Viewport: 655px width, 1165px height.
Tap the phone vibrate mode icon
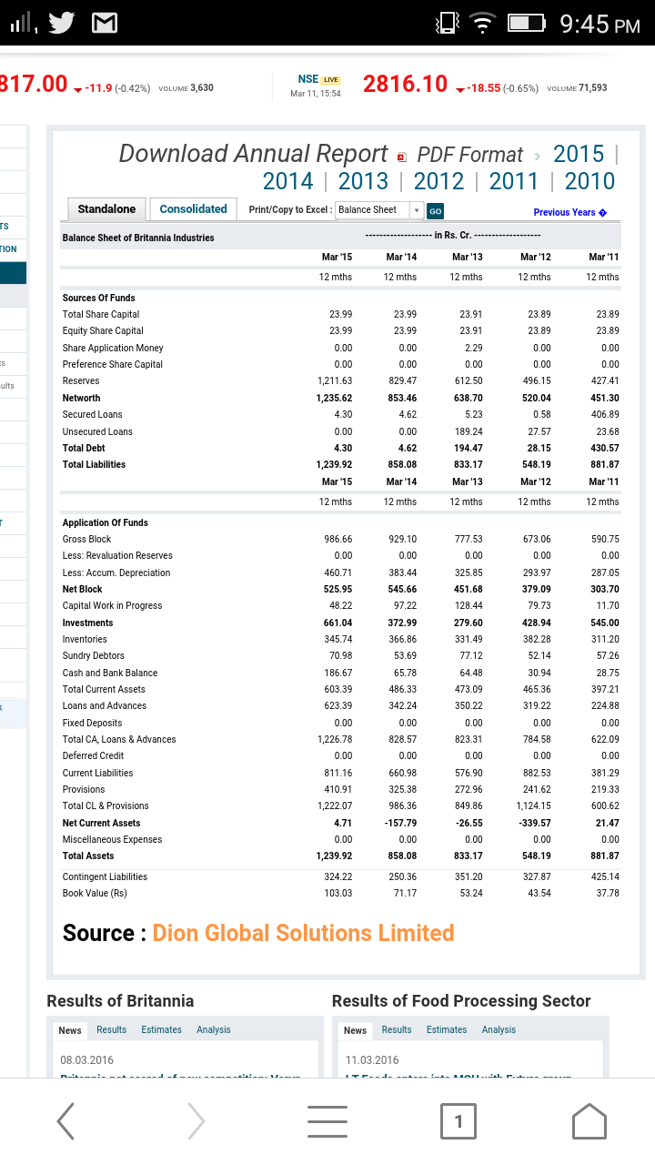point(447,23)
